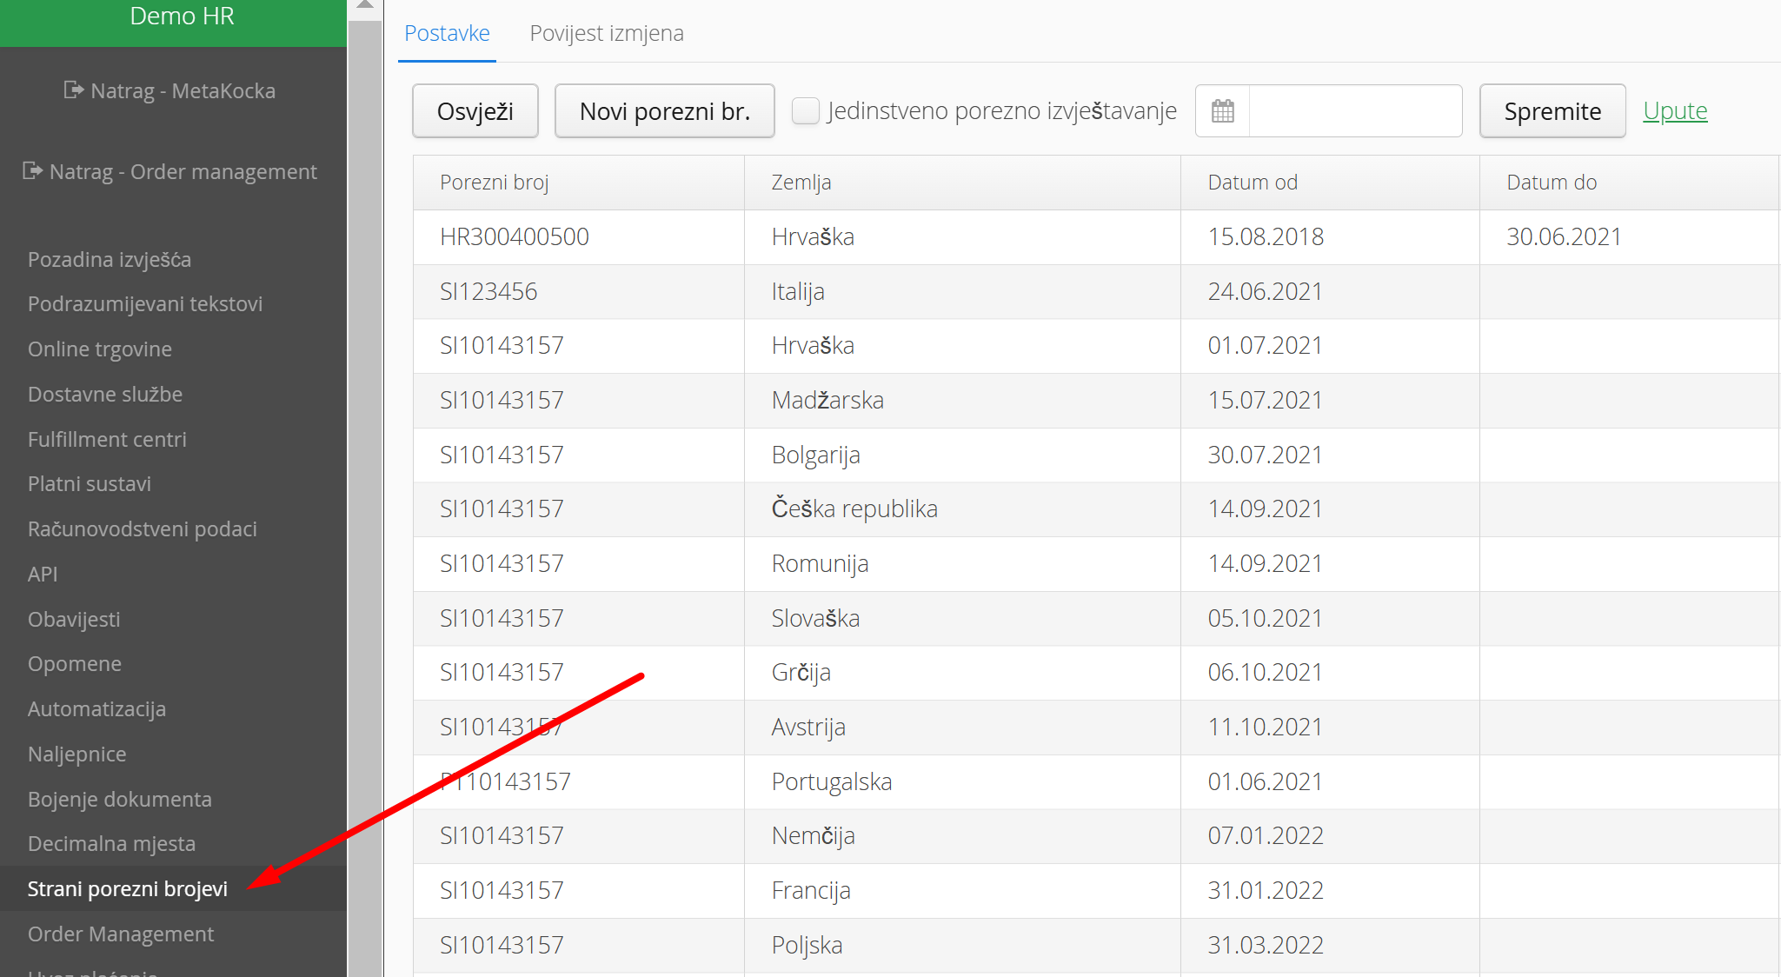Viewport: 1781px width, 977px height.
Task: Click the Datum od column header
Action: pos(1252,183)
